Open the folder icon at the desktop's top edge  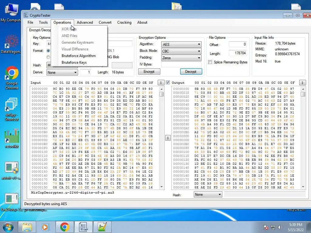tap(176, 6)
